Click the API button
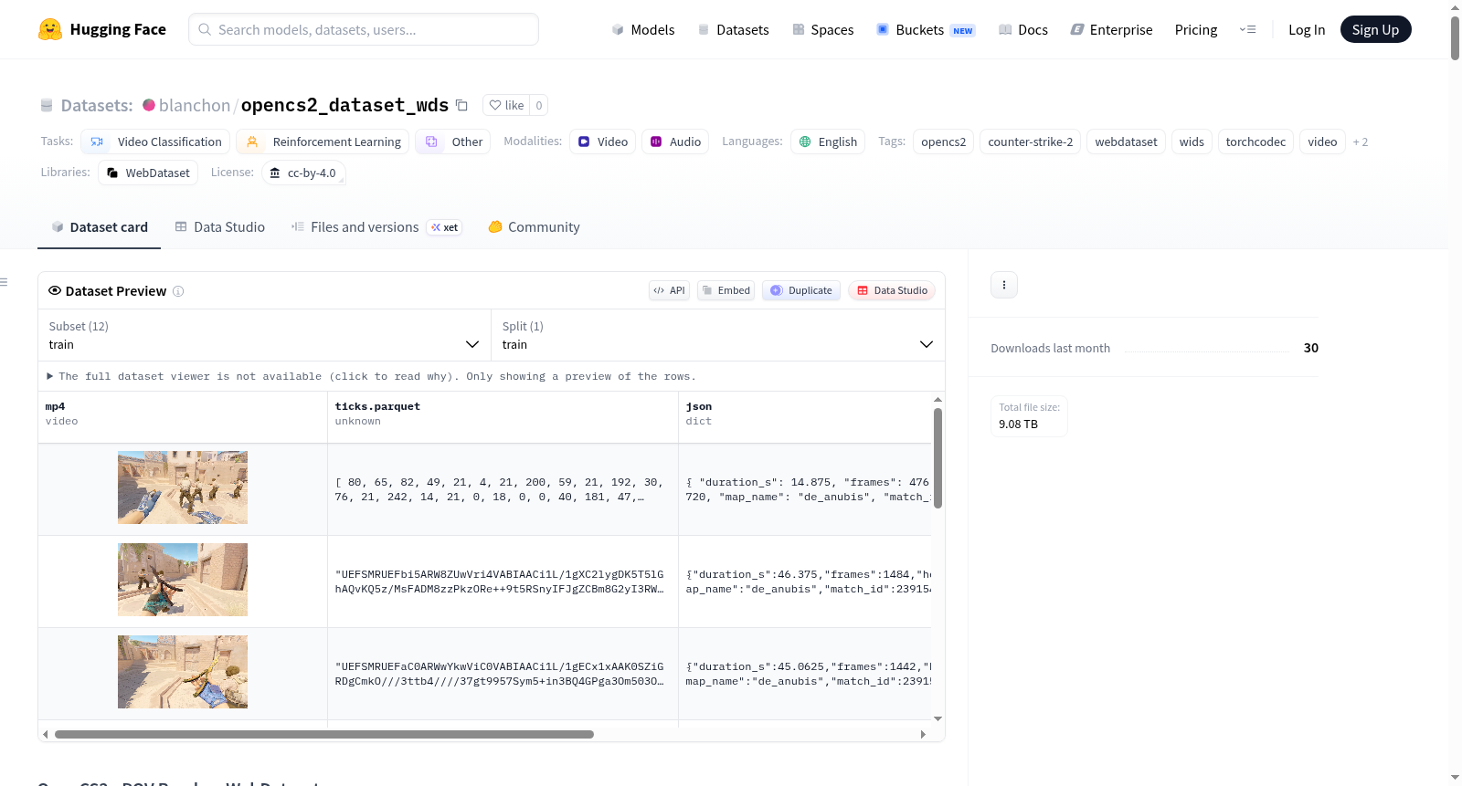The image size is (1462, 786). [x=670, y=290]
